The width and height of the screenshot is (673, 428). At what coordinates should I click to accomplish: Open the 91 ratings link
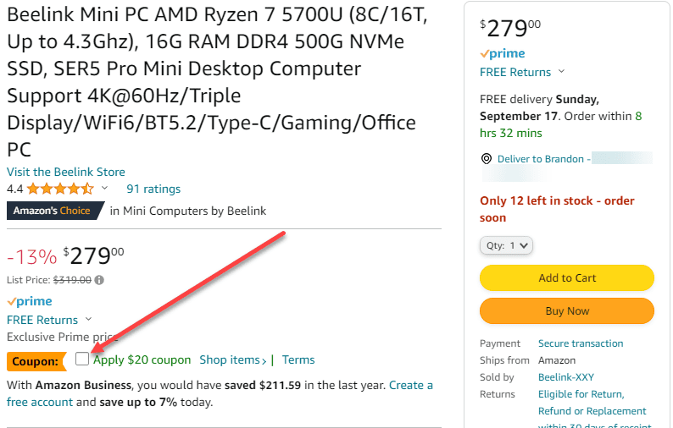coord(153,189)
